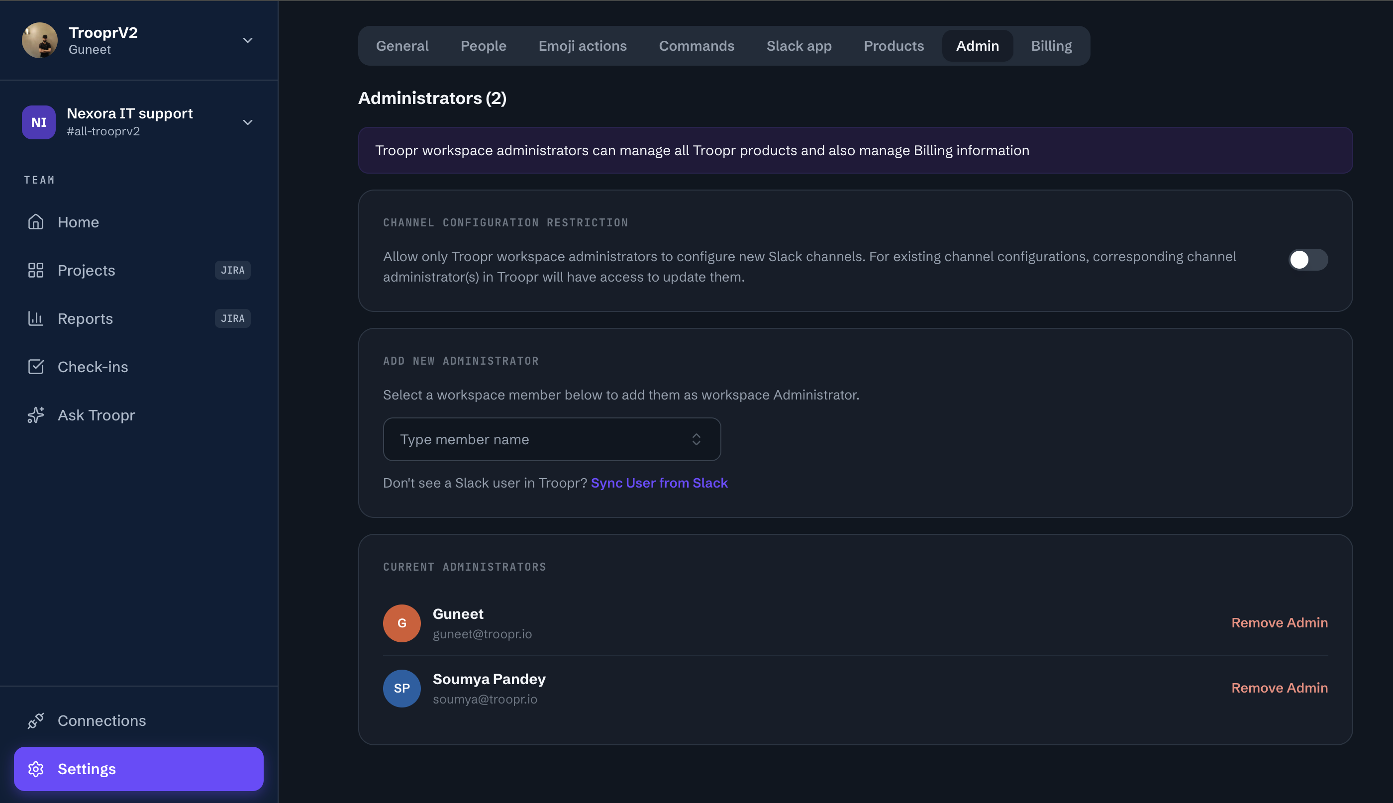The width and height of the screenshot is (1393, 803).
Task: Click the Check-ins checkbox icon
Action: (36, 367)
